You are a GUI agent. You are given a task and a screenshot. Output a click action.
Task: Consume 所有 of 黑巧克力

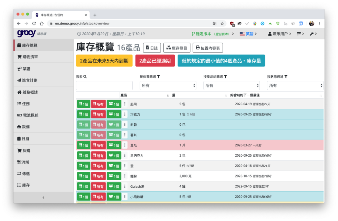click(98, 155)
